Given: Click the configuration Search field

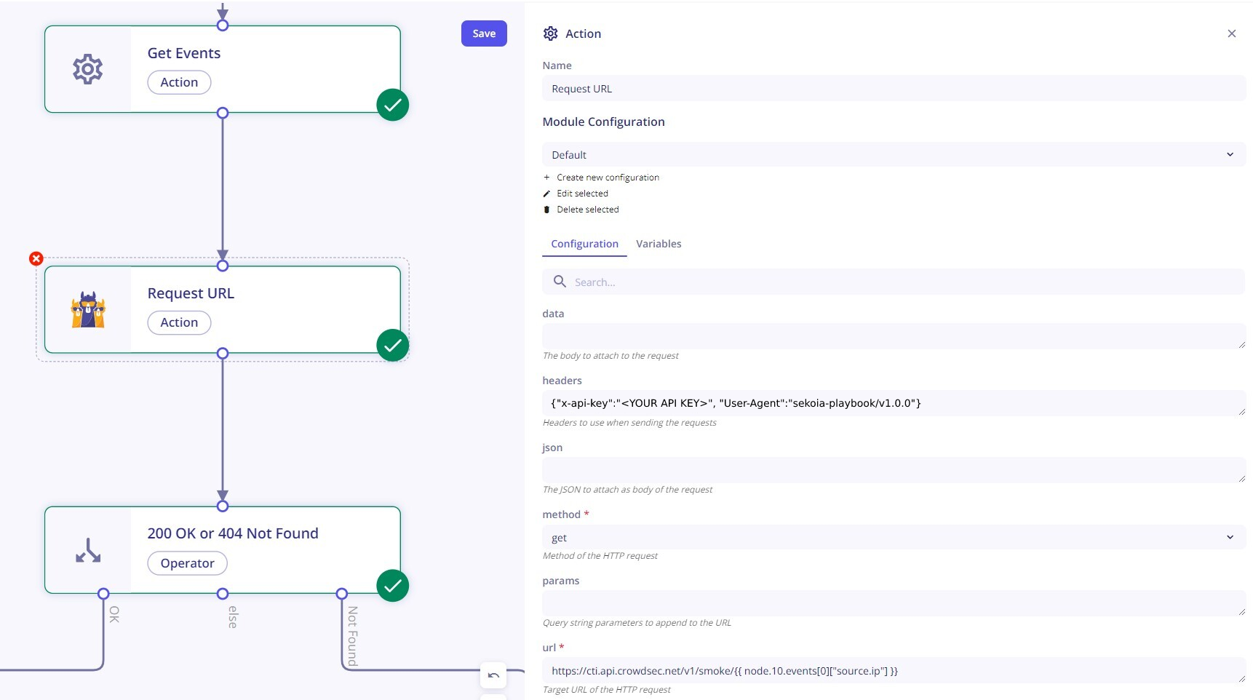Looking at the screenshot, I should coord(893,282).
